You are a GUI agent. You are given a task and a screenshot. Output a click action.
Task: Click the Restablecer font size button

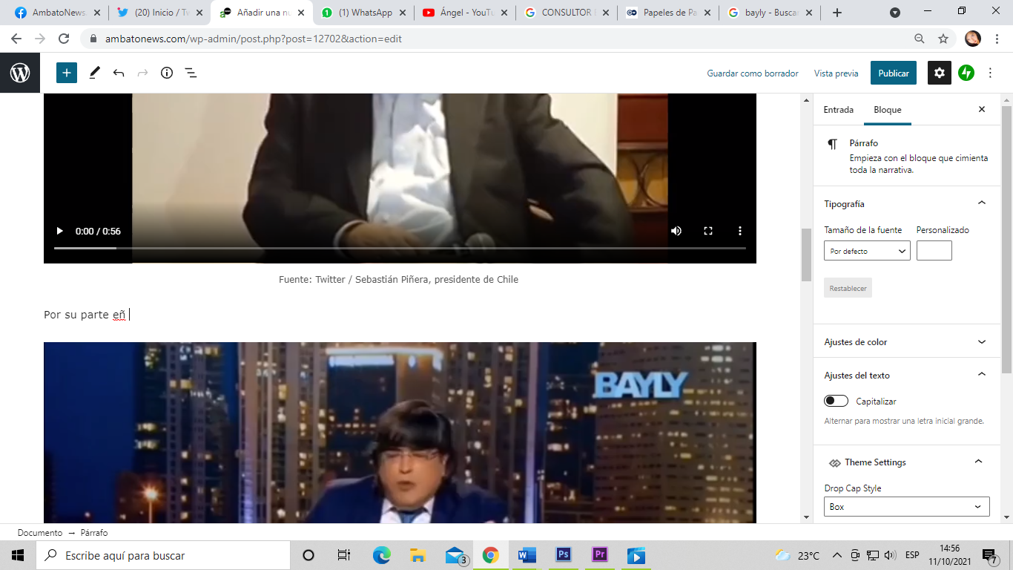pos(848,288)
